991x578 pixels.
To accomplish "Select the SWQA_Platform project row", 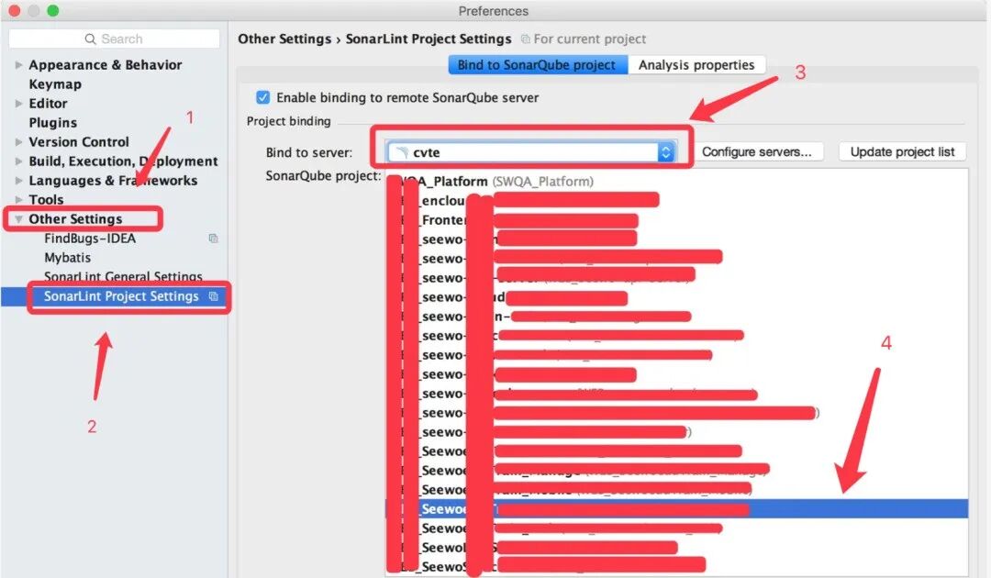I will (x=676, y=182).
